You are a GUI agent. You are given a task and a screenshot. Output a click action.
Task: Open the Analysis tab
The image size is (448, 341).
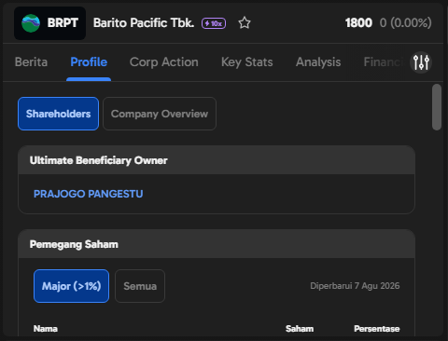318,62
